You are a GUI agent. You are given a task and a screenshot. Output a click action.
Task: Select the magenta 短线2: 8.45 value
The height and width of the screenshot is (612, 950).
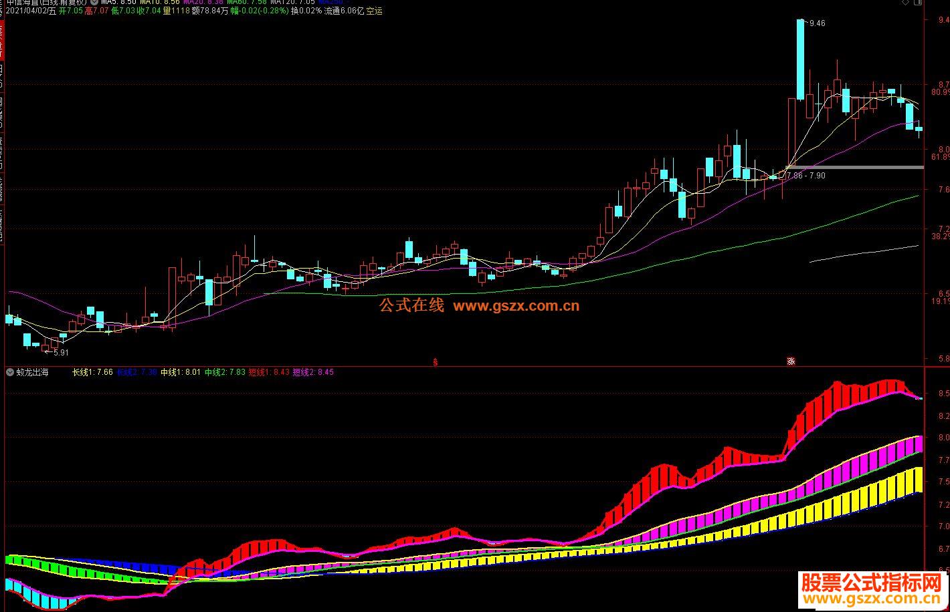coord(313,372)
